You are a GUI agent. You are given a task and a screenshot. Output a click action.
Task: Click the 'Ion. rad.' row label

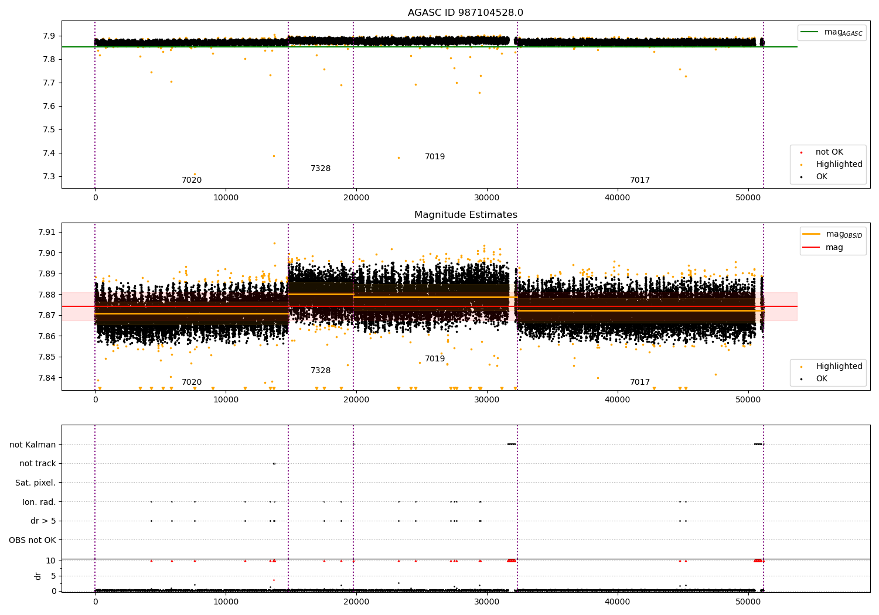(x=39, y=503)
